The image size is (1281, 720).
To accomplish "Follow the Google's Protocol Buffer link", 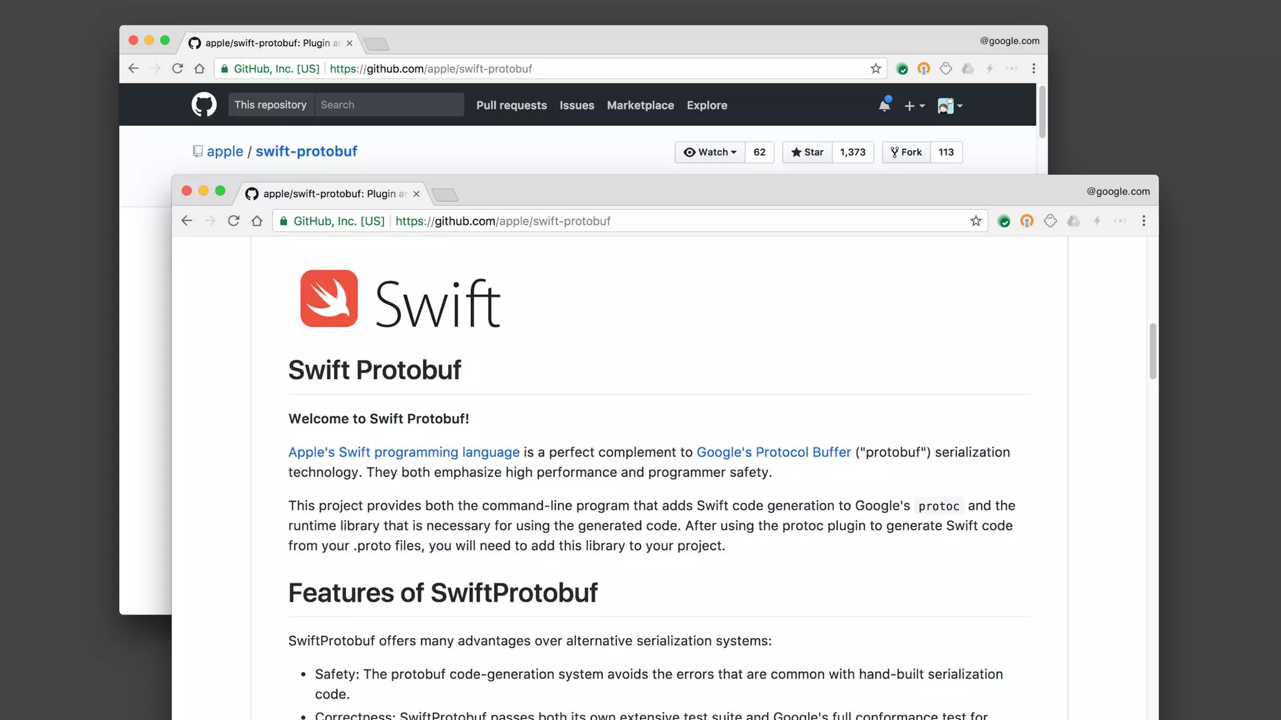I will click(773, 452).
